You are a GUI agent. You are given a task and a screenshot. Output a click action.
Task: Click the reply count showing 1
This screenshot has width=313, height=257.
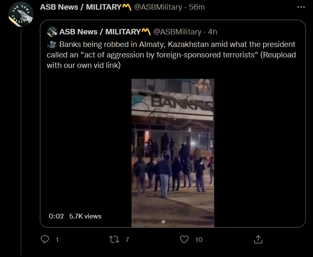[x=57, y=240]
